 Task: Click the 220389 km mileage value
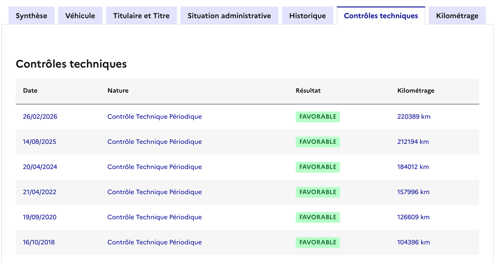point(414,117)
